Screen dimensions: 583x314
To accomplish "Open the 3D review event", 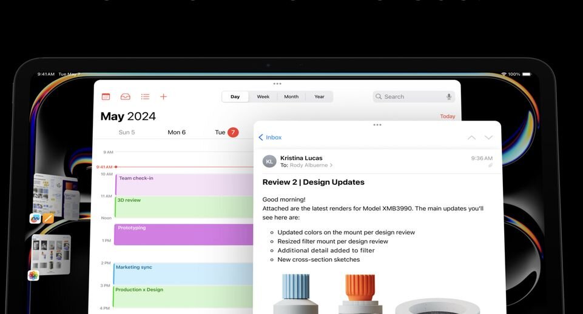I will [184, 207].
